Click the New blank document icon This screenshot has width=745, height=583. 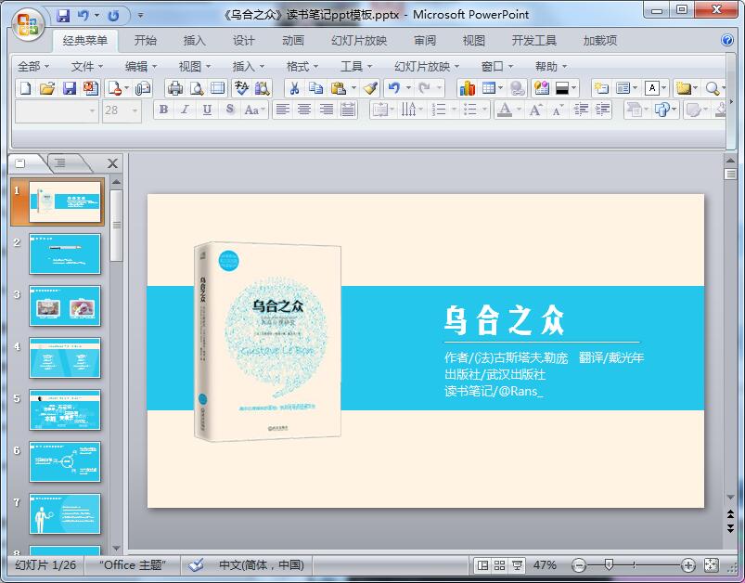[26, 88]
